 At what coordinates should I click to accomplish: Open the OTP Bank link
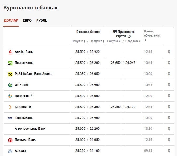pos(22,85)
